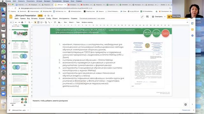Open the Вставка menu

(x=34, y=18)
